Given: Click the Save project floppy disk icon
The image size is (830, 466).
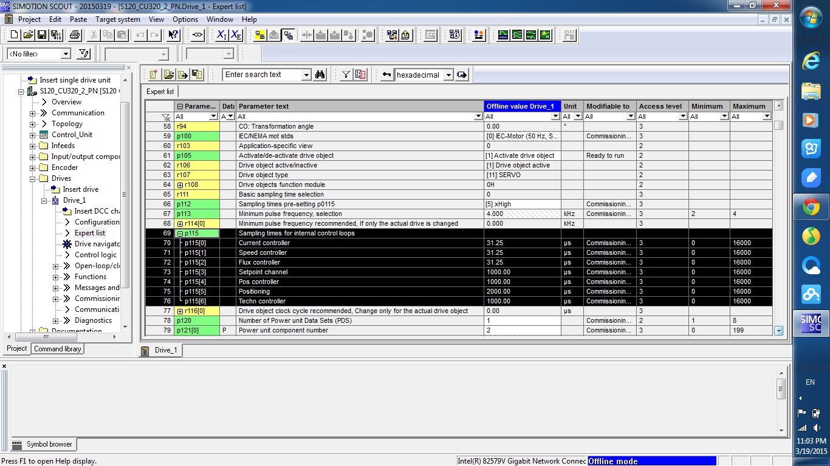Looking at the screenshot, I should pyautogui.click(x=41, y=35).
